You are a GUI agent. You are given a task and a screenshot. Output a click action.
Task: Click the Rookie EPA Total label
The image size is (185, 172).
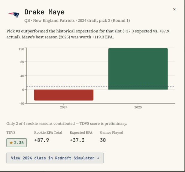(x=48, y=132)
